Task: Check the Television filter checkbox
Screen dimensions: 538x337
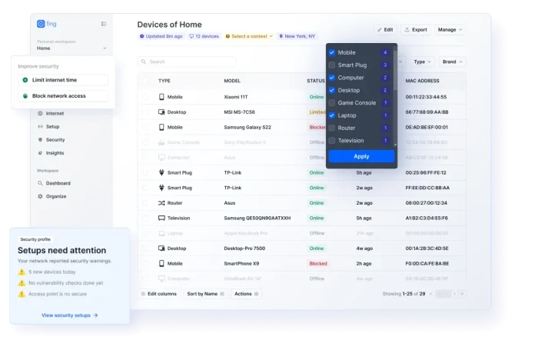Action: pyautogui.click(x=332, y=141)
